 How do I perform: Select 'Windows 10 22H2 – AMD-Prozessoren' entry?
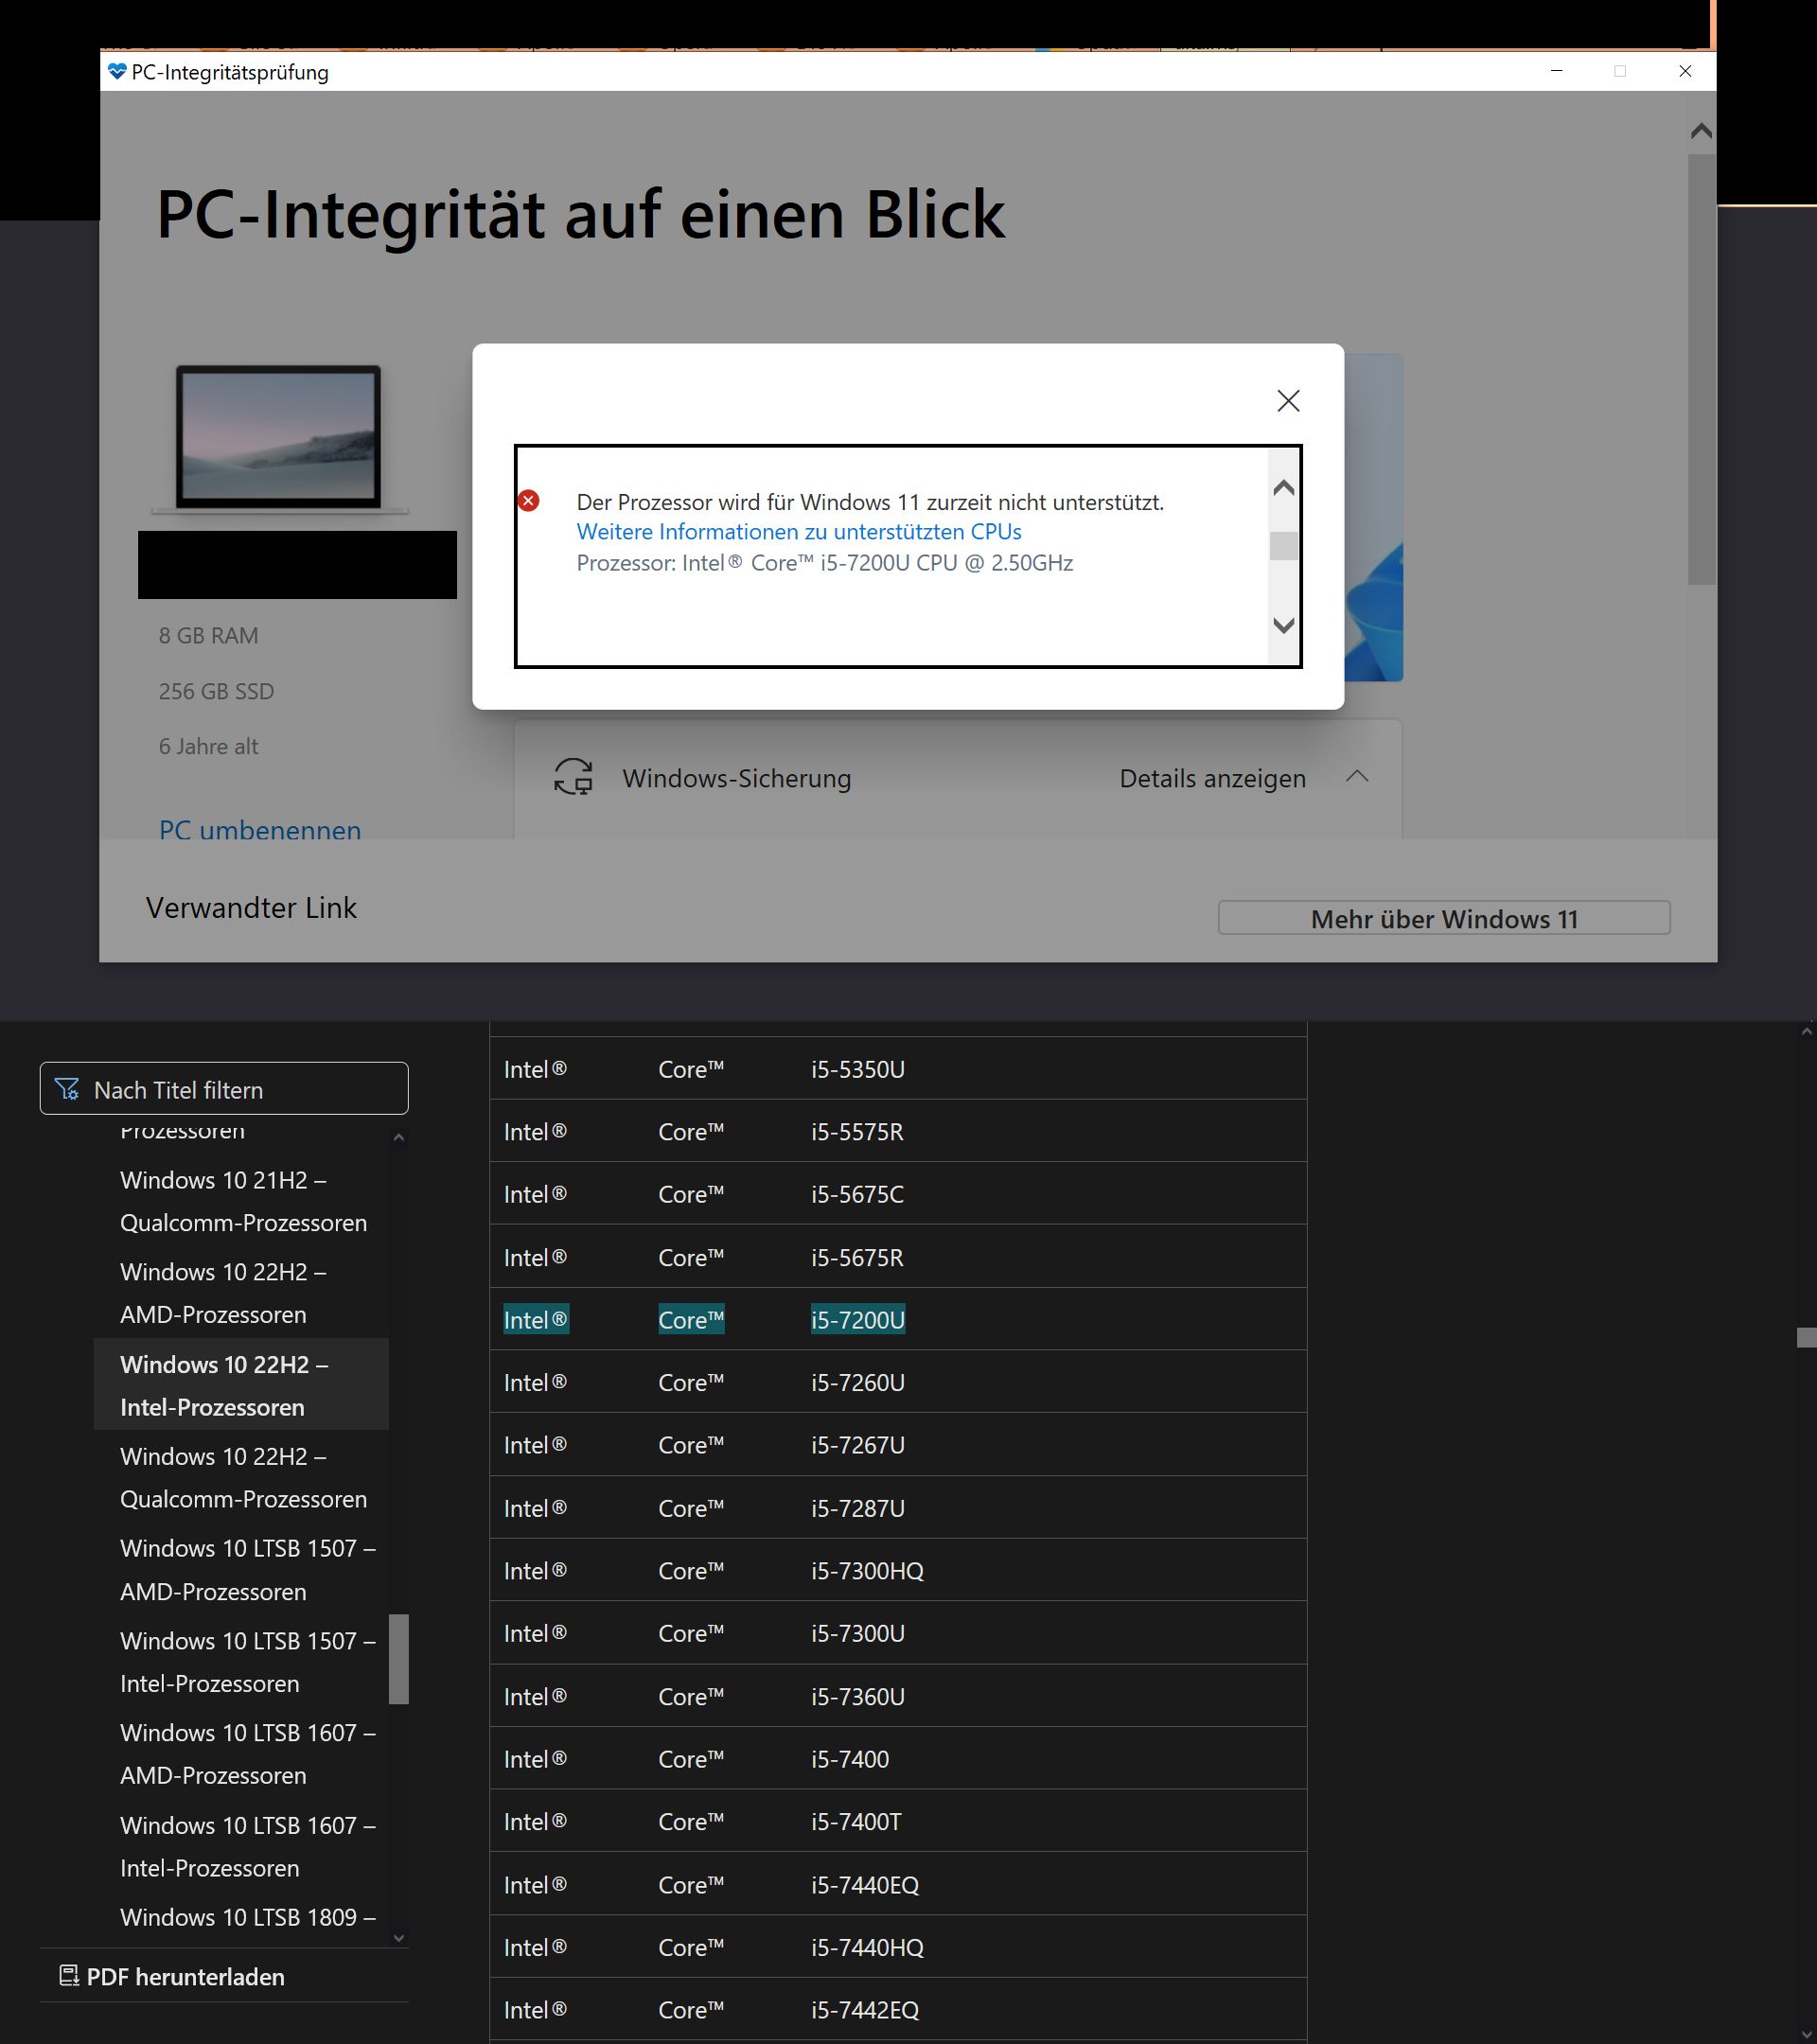(223, 1293)
